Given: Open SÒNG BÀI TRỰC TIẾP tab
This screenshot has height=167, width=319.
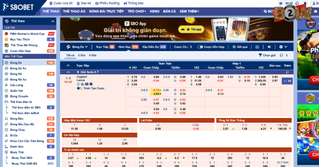Looking at the screenshot, I should (107, 11).
